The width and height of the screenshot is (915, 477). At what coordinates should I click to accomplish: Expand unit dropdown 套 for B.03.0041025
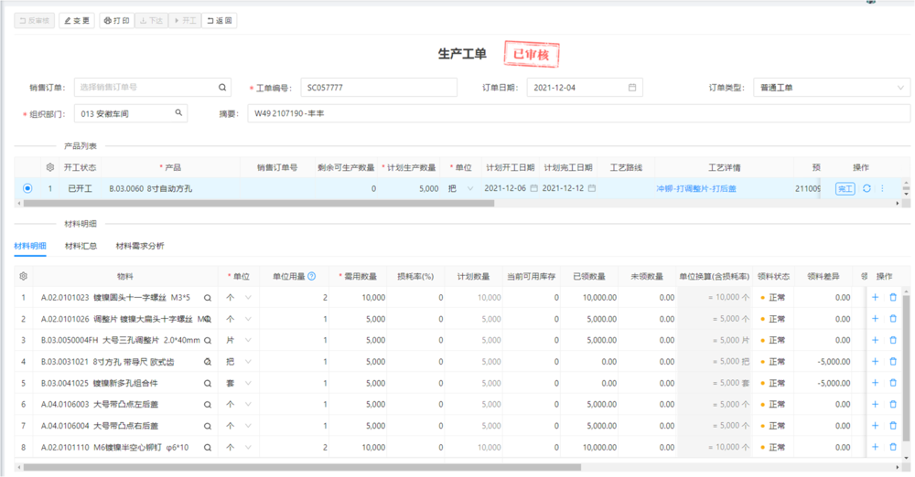click(248, 383)
